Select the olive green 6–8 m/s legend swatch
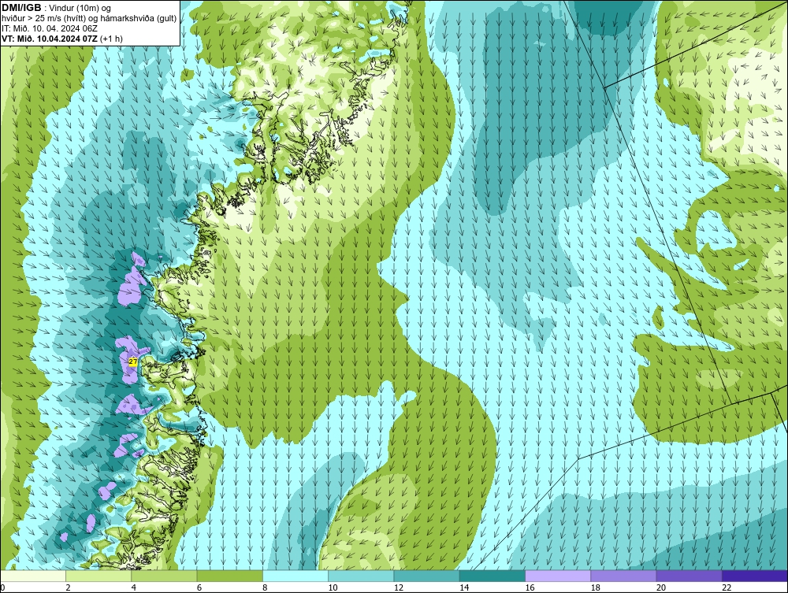The width and height of the screenshot is (788, 593). pyautogui.click(x=229, y=576)
